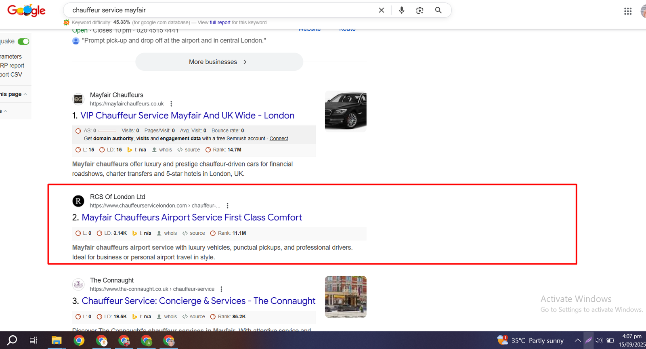
Task: Open VIP Chauffeur Service Mayfair result link
Action: (187, 116)
